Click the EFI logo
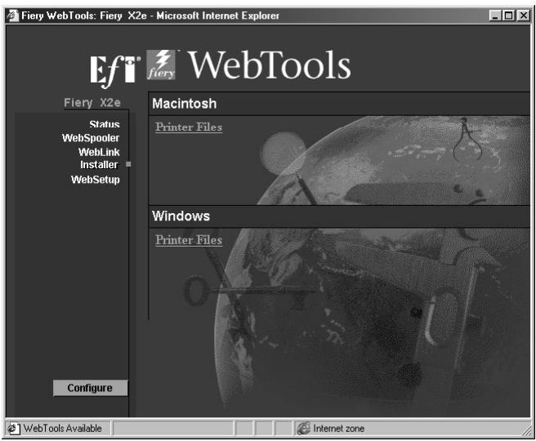The width and height of the screenshot is (536, 441). click(x=115, y=71)
